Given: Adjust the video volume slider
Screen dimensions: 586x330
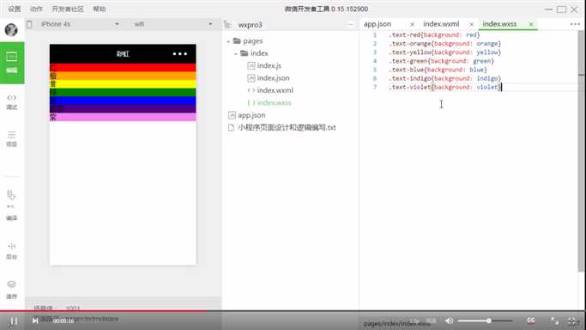Looking at the screenshot, I should pos(485,321).
